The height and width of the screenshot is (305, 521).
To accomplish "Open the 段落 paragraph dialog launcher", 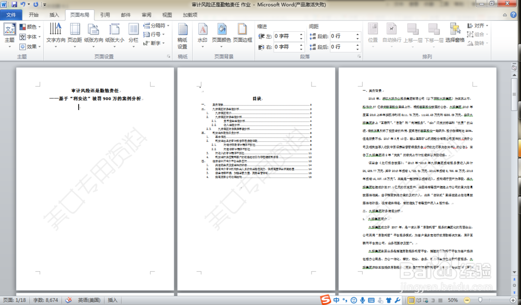I will coord(359,56).
